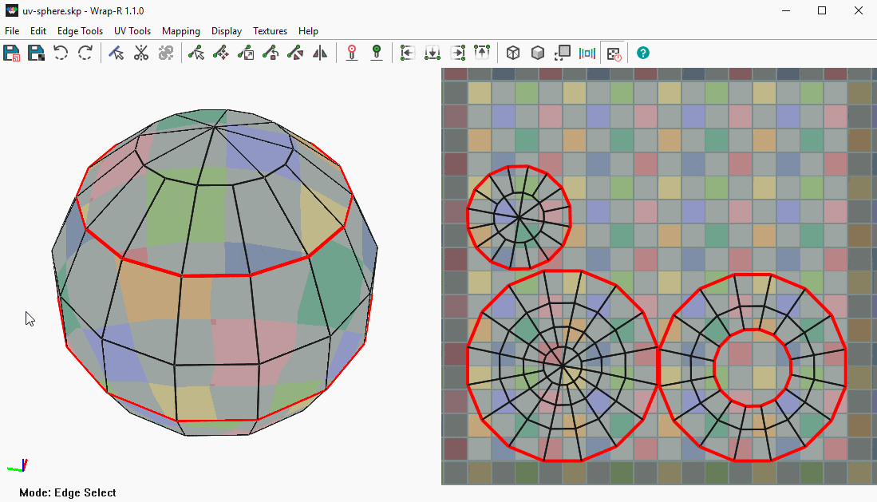Click the small circular UV island
Viewport: 877px width, 502px height.
click(x=519, y=216)
